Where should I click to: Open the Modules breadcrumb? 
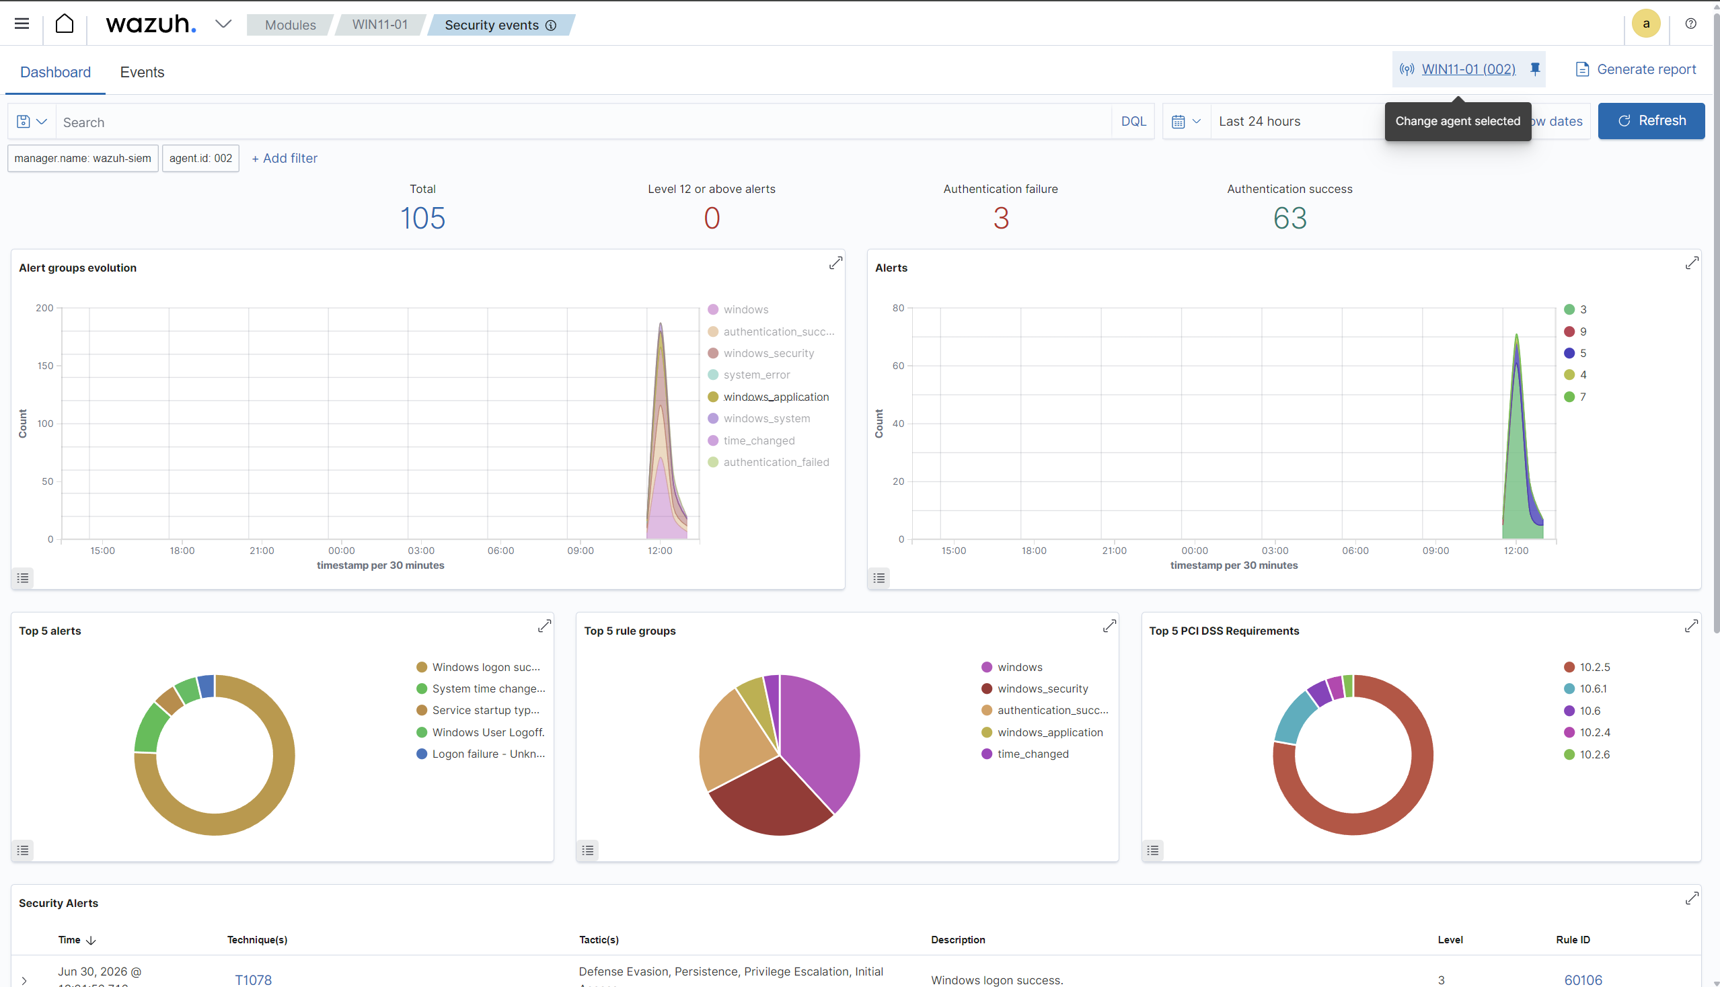click(291, 25)
